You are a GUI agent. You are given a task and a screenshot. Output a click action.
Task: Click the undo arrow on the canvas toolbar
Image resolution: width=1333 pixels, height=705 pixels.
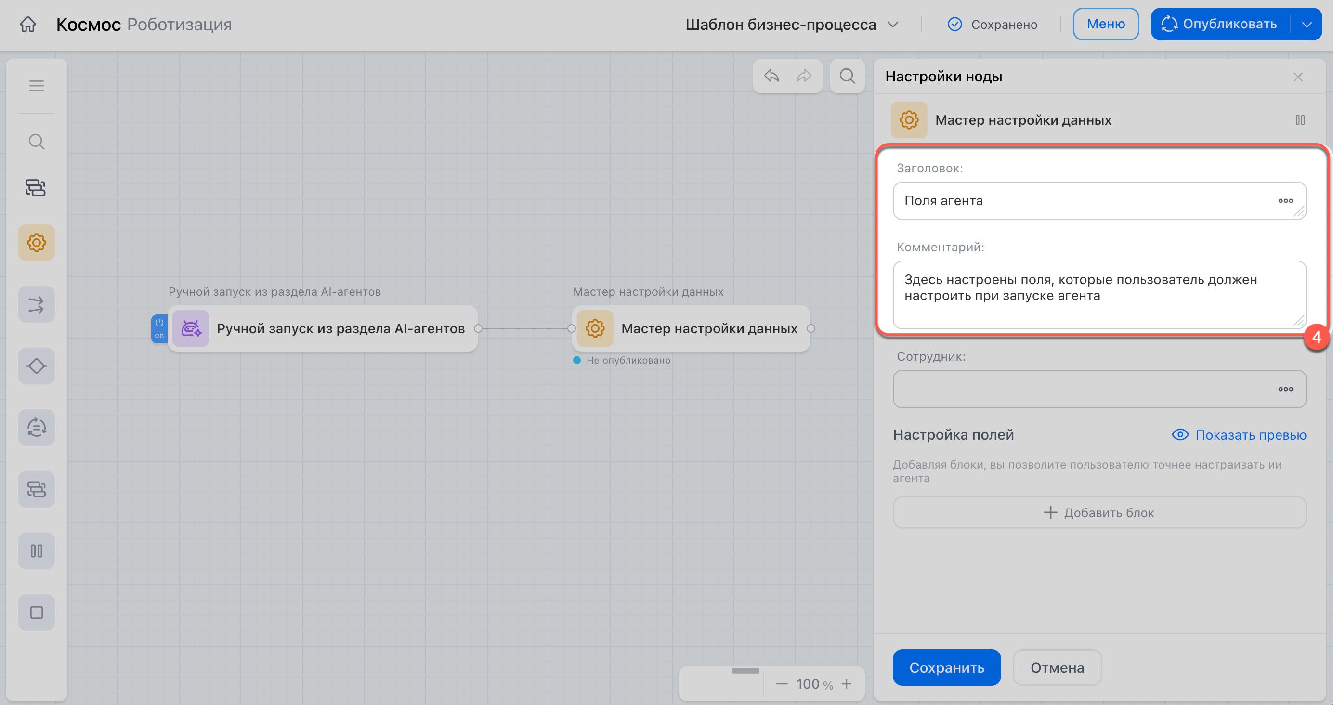[x=771, y=76]
